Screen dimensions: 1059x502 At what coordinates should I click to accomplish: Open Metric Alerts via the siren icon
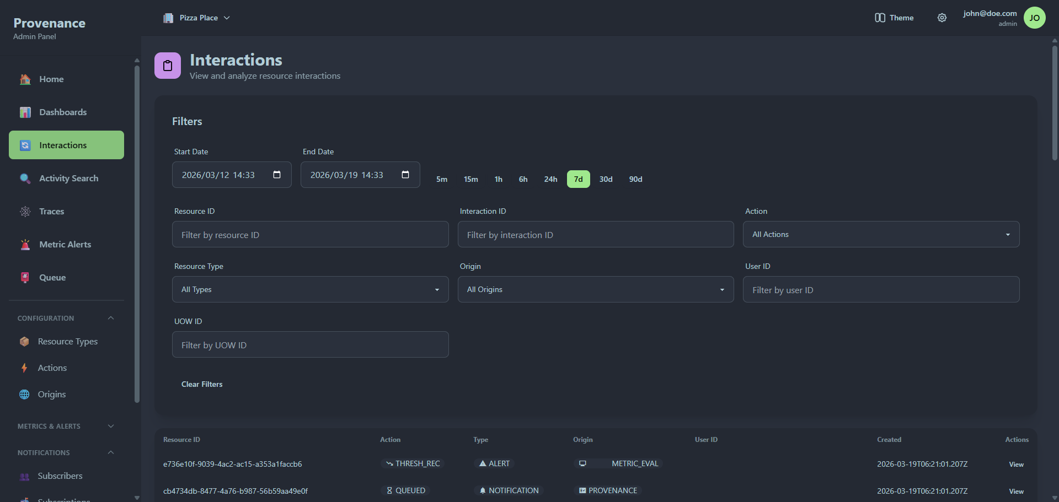coord(25,244)
